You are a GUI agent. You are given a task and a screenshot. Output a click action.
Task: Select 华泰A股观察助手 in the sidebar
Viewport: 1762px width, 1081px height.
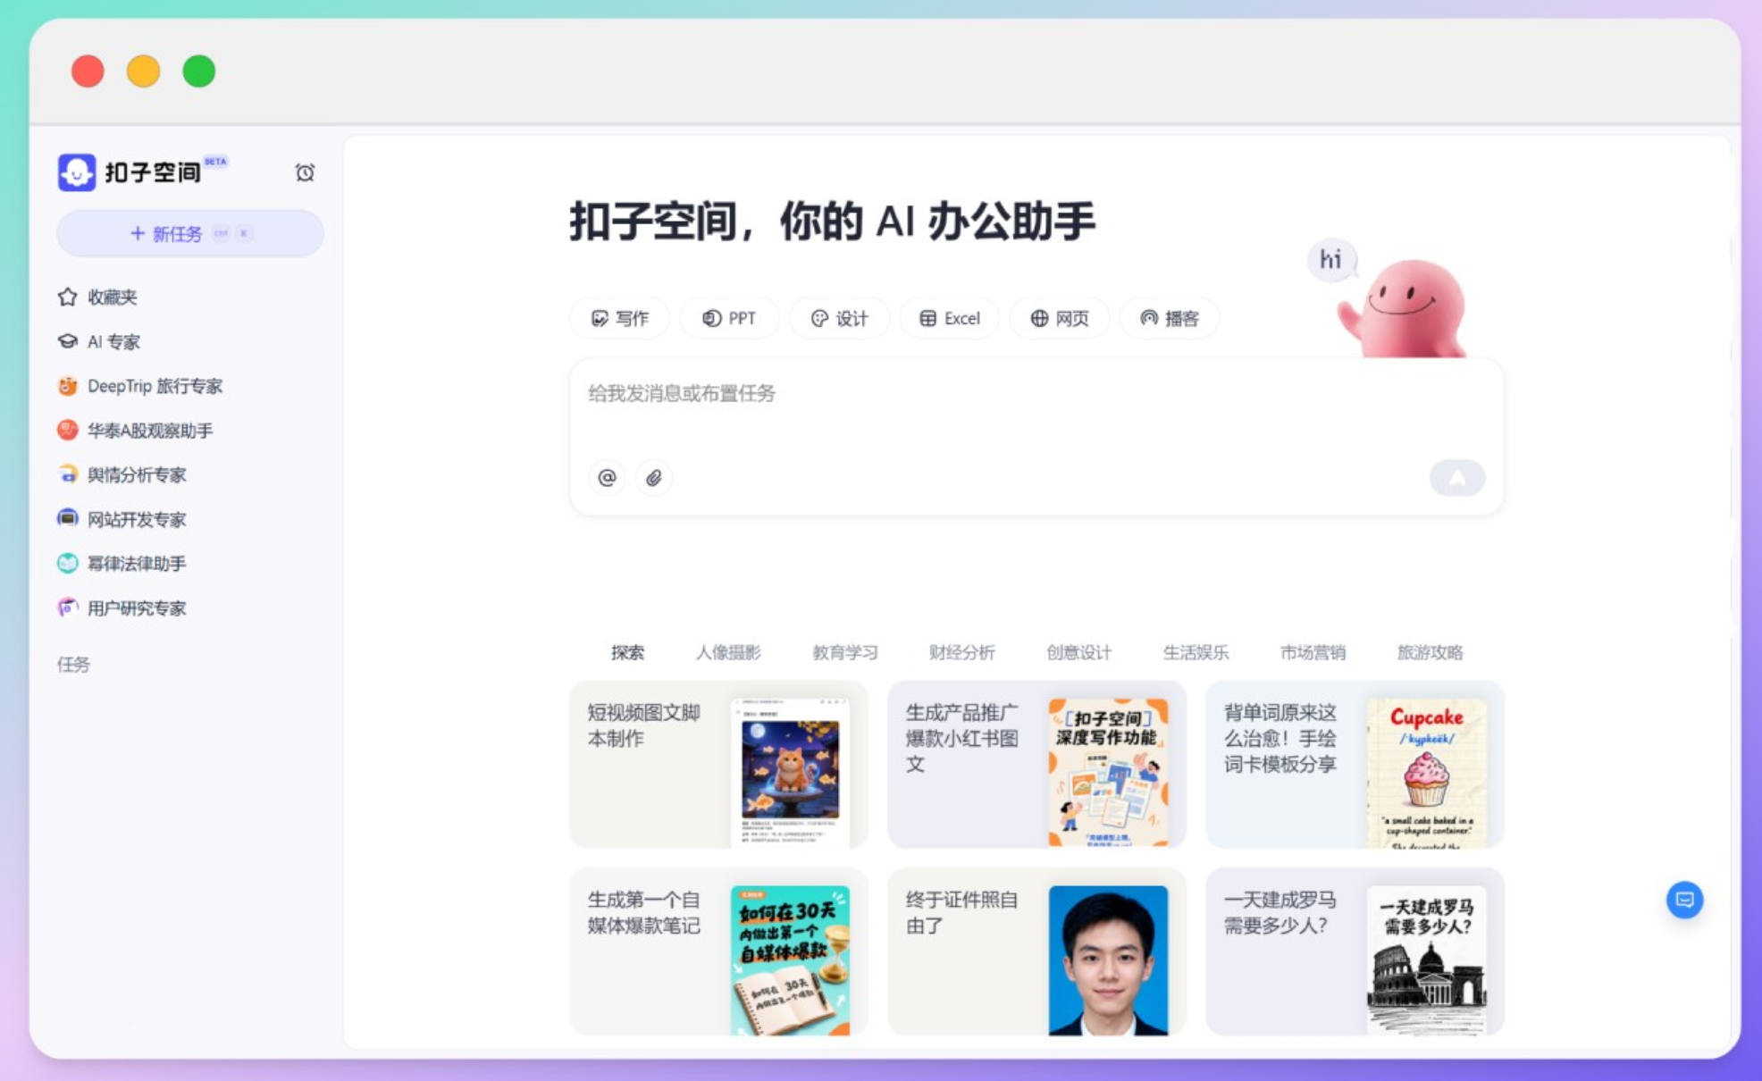(135, 431)
